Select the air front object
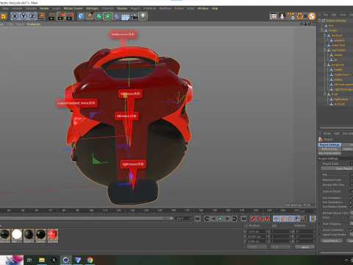The image size is (353, 265). pyautogui.click(x=339, y=104)
